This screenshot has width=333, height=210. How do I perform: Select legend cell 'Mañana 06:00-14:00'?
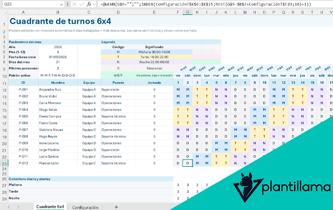[154, 52]
